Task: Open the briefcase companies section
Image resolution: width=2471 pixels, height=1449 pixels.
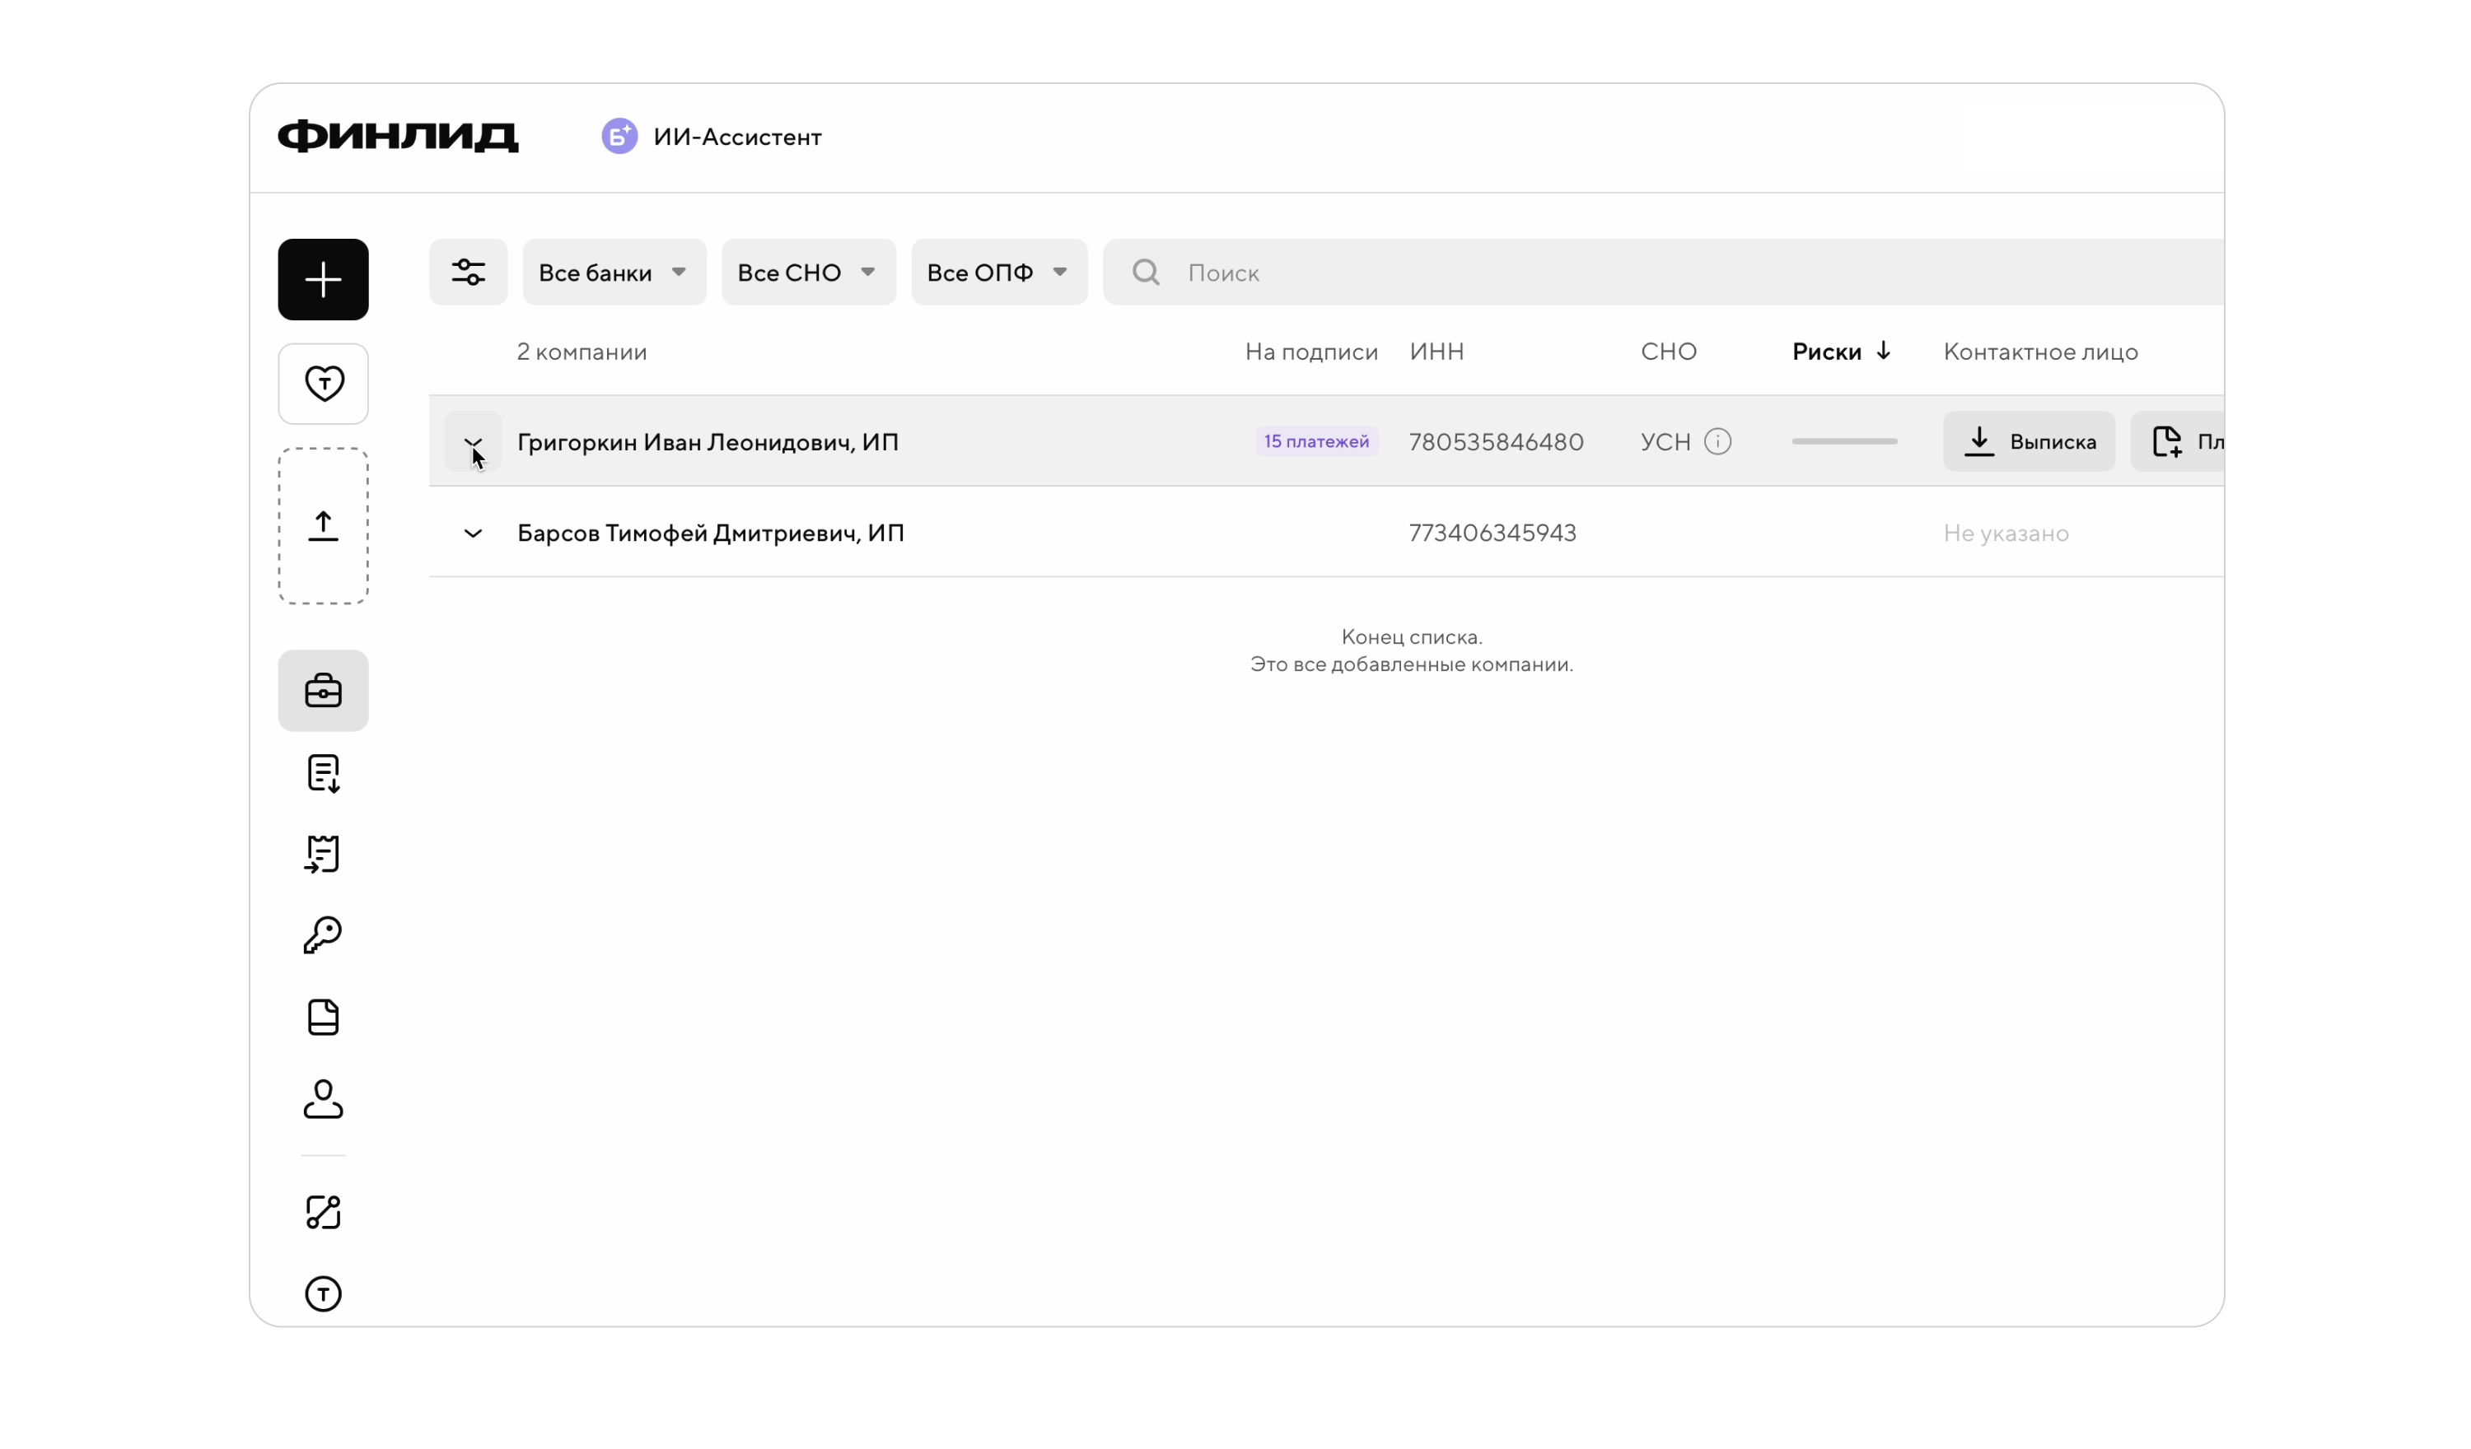Action: pos(323,690)
